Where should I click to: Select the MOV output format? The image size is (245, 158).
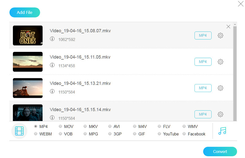(61, 126)
